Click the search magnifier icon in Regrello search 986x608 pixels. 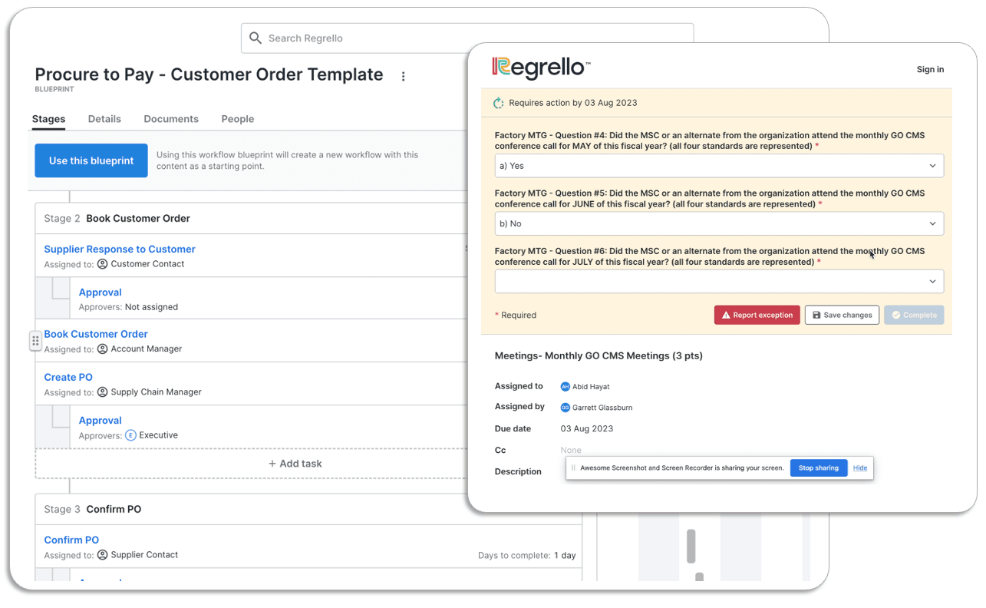(256, 38)
